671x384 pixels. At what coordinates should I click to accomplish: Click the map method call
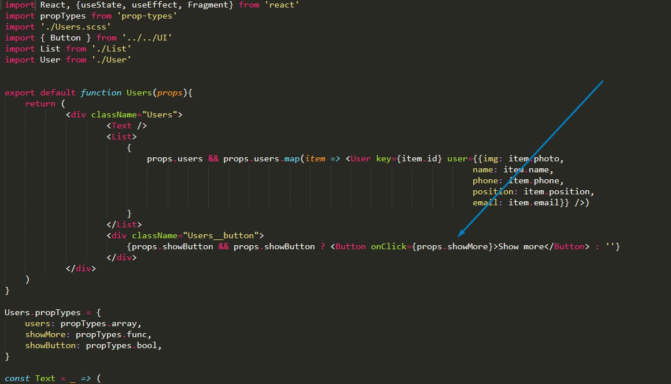coord(292,158)
